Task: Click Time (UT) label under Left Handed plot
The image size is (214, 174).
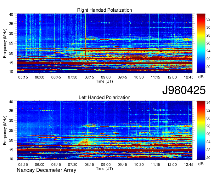Action: tap(104, 169)
